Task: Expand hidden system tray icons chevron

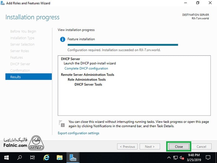Action: click(169, 157)
